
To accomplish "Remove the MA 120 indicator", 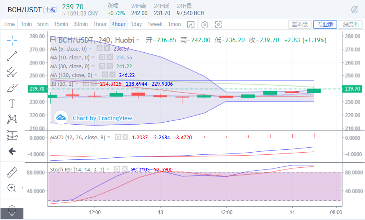I will [112, 75].
